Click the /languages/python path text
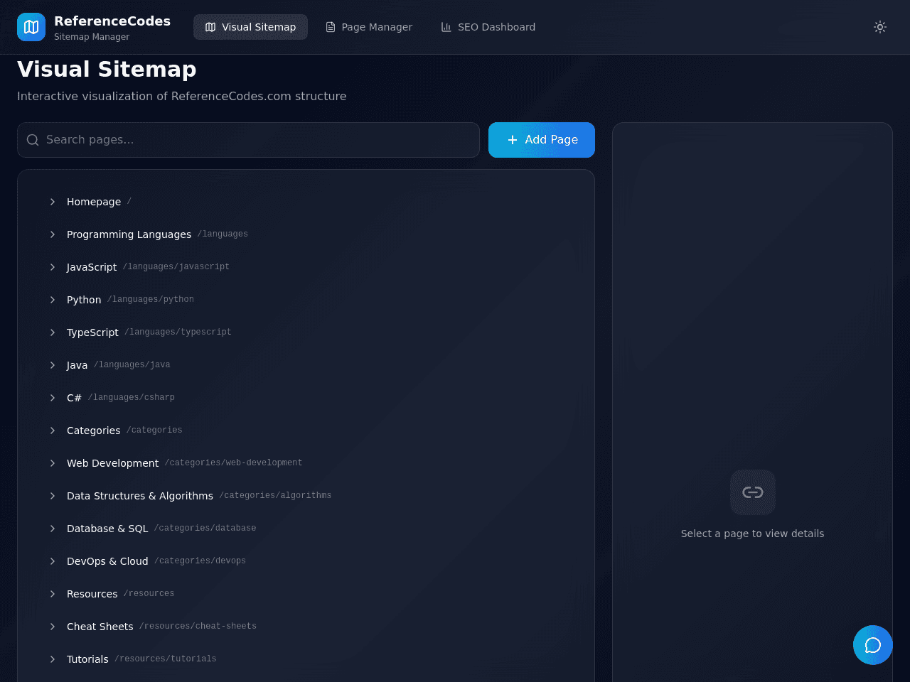The height and width of the screenshot is (682, 910). (x=151, y=299)
